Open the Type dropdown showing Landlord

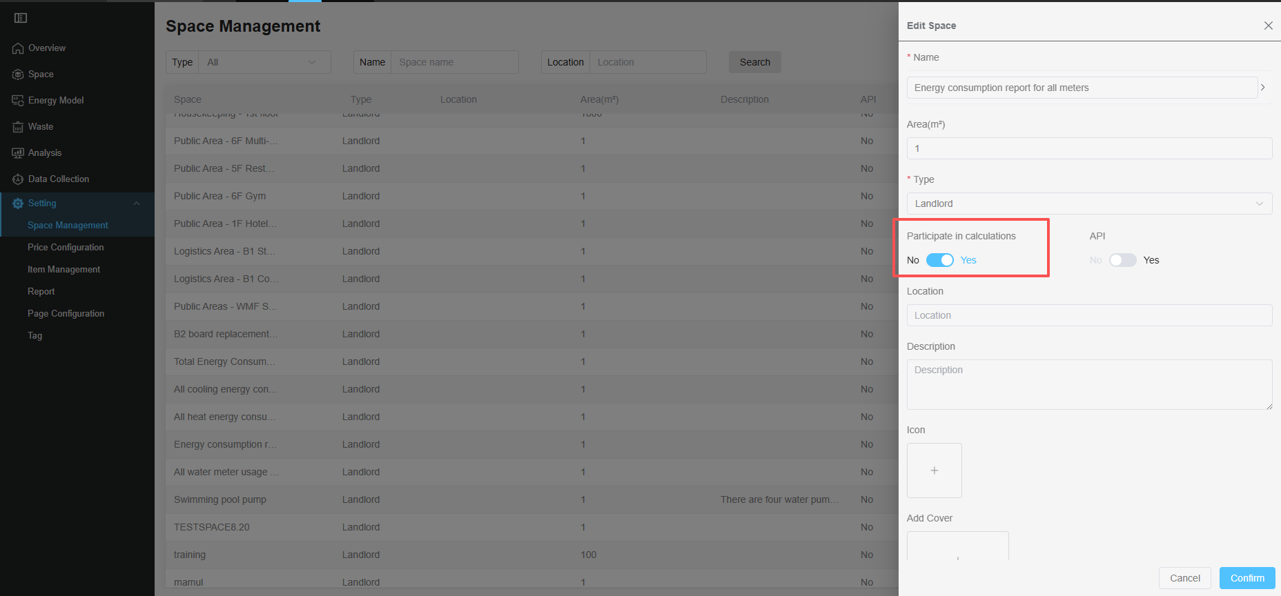pos(1089,203)
